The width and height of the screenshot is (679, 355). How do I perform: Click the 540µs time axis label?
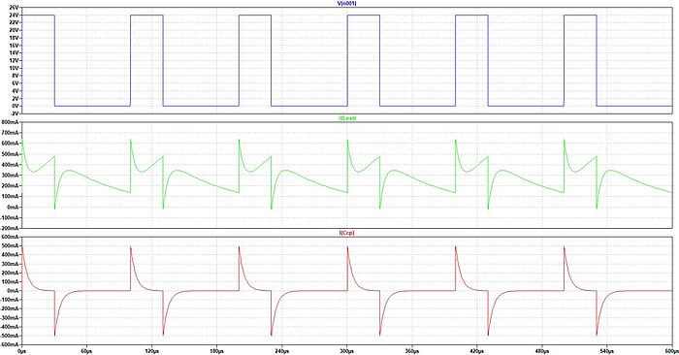606,351
